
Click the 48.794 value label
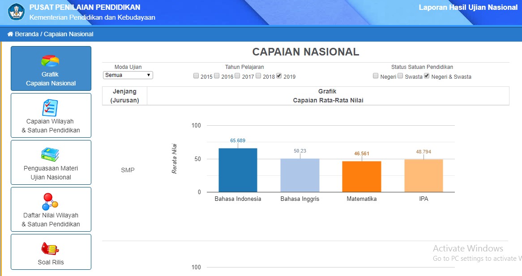(424, 152)
